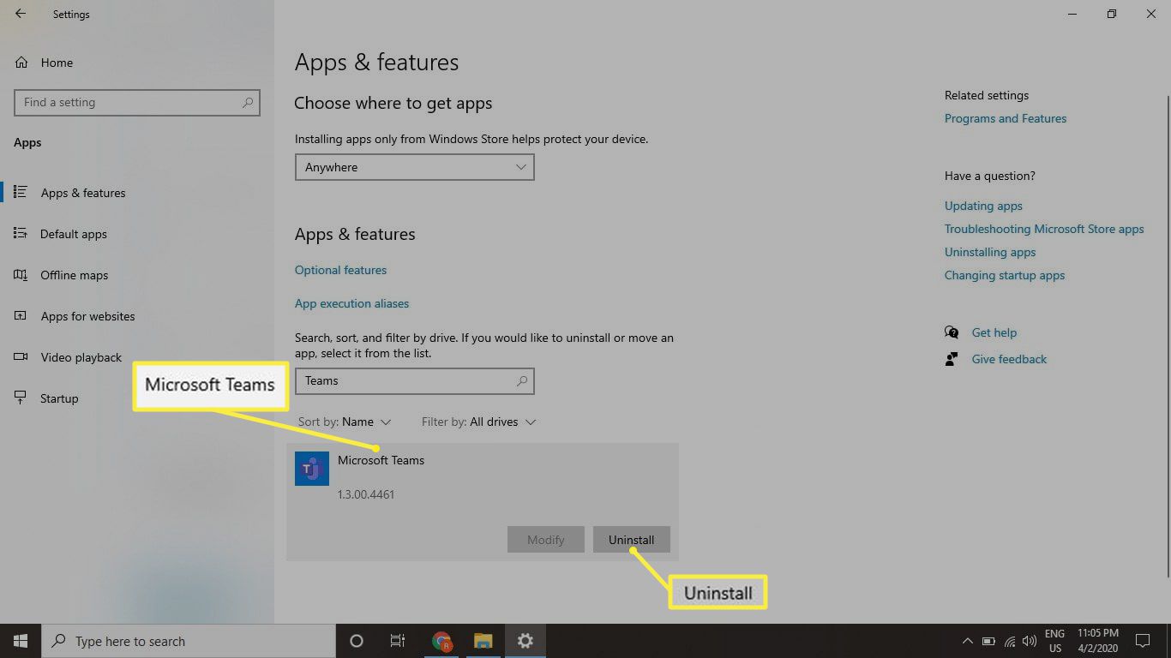This screenshot has height=658, width=1171.
Task: Click the Modify button
Action: 545,540
